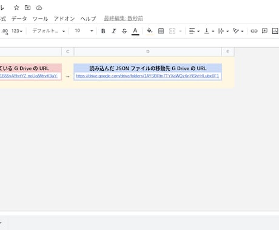Toggle bold formatting
Screen dimensions: 279x230
tap(103, 31)
